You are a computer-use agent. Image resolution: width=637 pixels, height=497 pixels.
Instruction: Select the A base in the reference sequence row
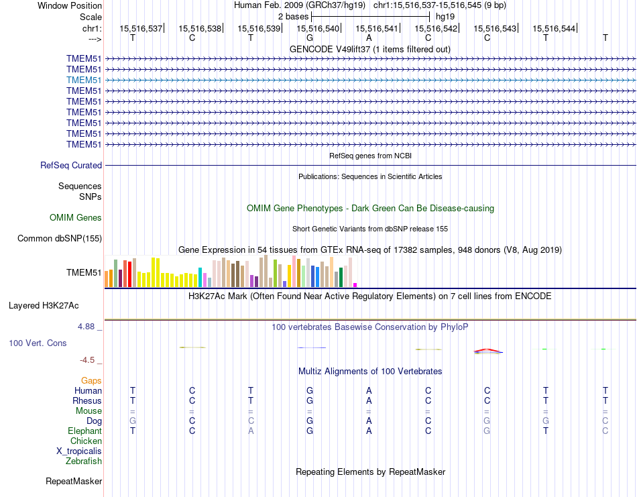coord(369,38)
